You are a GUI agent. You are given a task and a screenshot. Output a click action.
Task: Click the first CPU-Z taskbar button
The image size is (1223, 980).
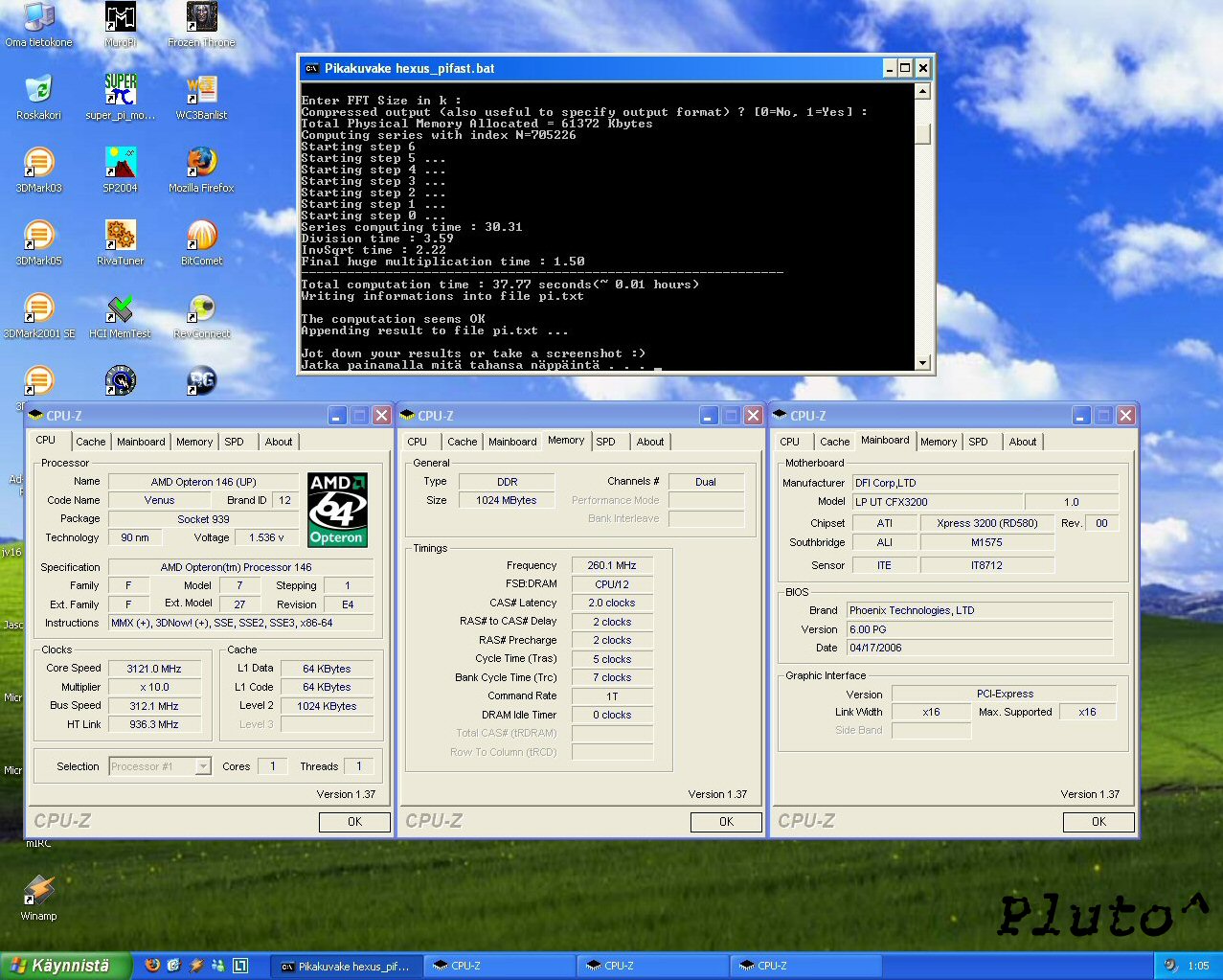pyautogui.click(x=500, y=966)
